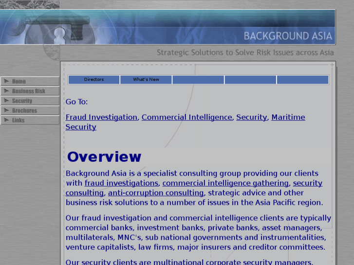
Task: Follow the Fraud Investigation link
Action: (x=101, y=117)
